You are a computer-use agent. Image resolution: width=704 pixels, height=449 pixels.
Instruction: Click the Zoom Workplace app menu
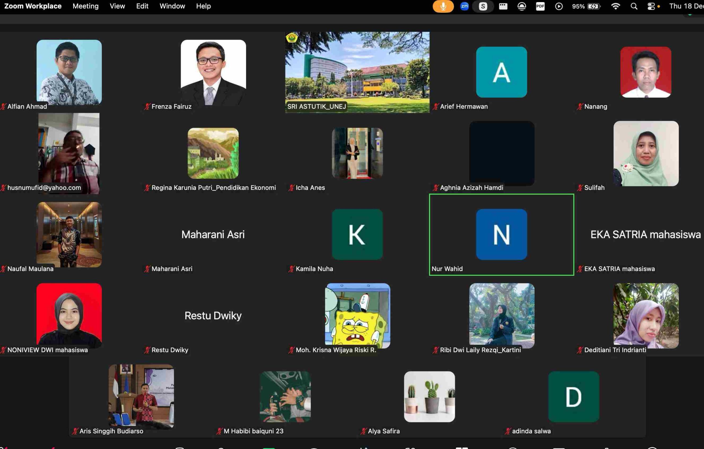[33, 6]
